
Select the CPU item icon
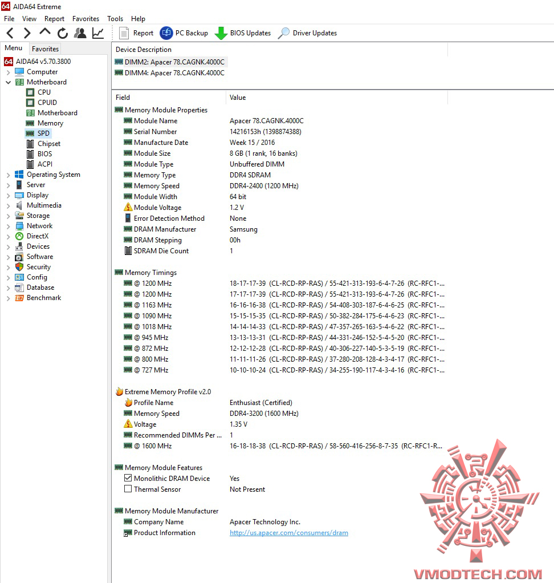pyautogui.click(x=30, y=92)
